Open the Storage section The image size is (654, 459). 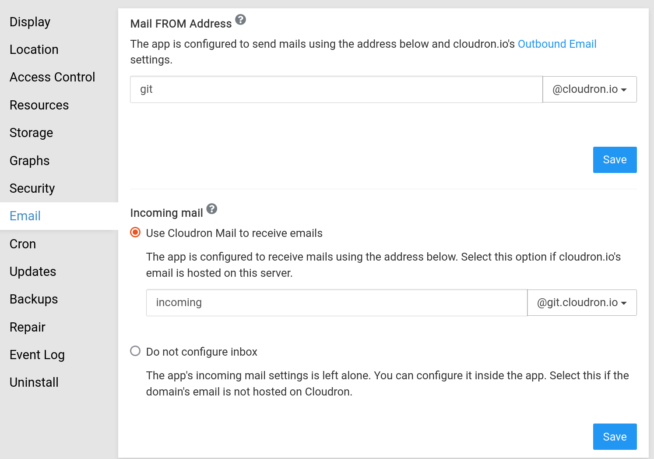(31, 133)
